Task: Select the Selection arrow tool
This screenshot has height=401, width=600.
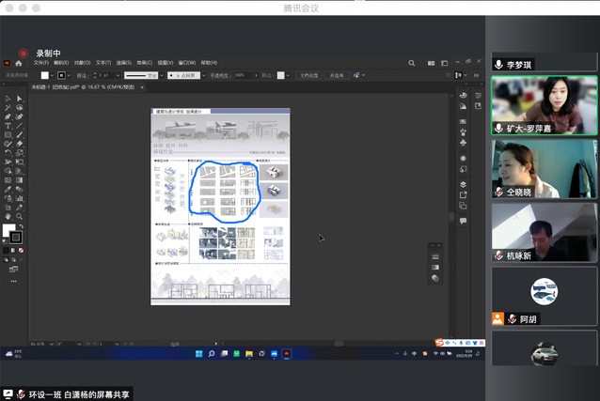Action: [8, 99]
